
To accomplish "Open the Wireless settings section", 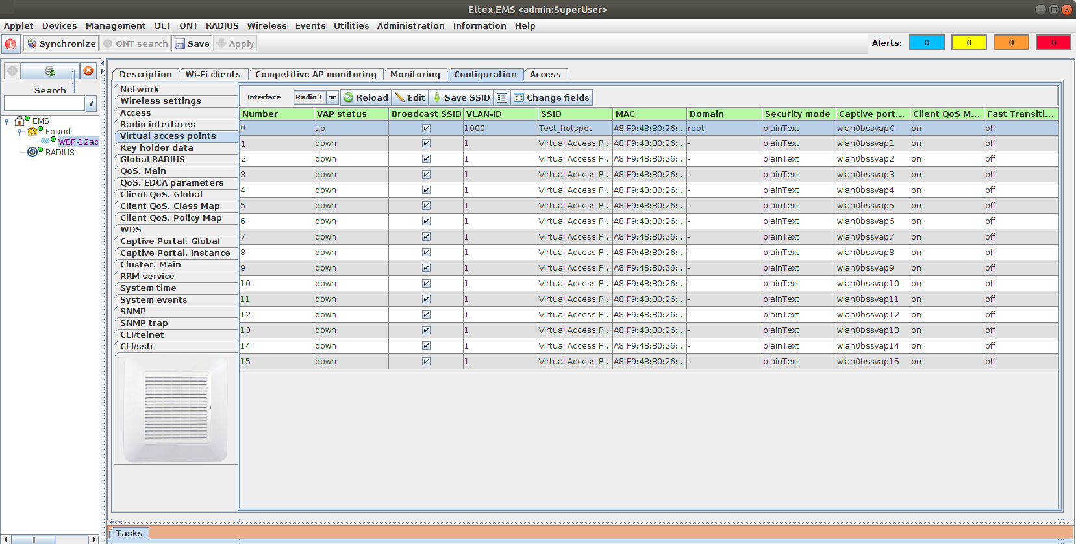I will pyautogui.click(x=176, y=101).
